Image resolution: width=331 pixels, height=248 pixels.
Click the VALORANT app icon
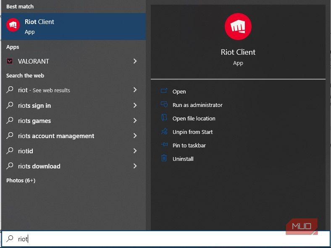[10, 61]
